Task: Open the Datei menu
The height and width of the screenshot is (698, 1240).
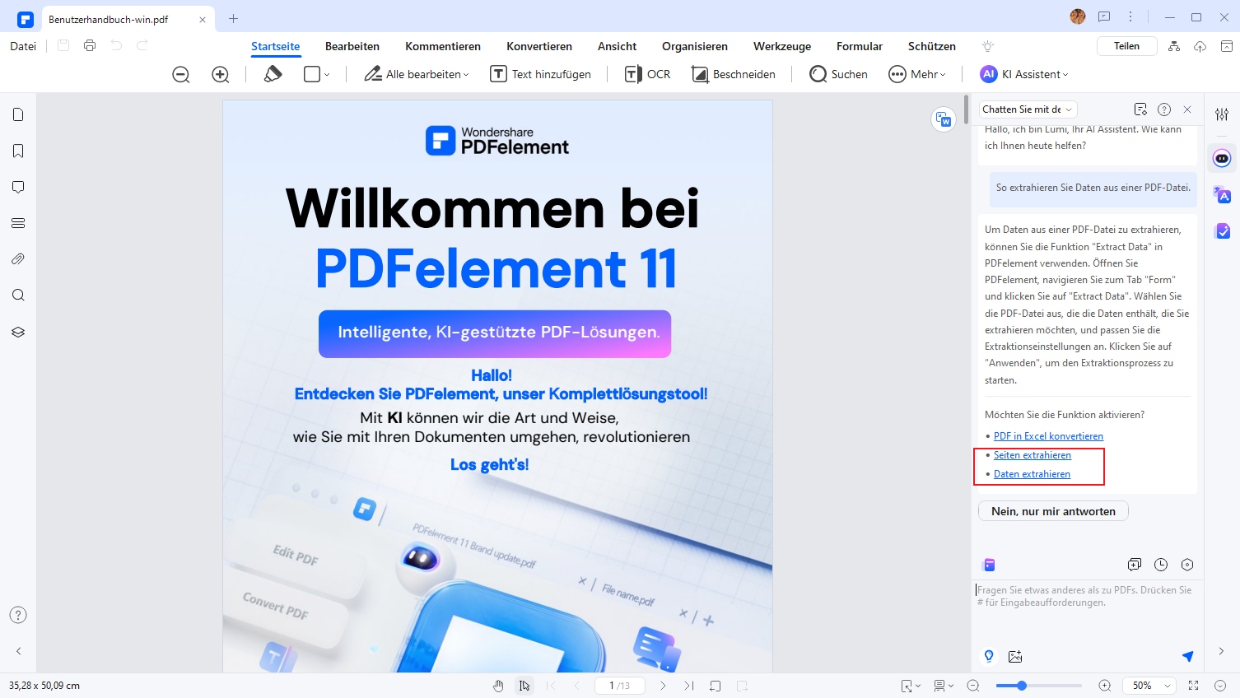Action: (23, 46)
